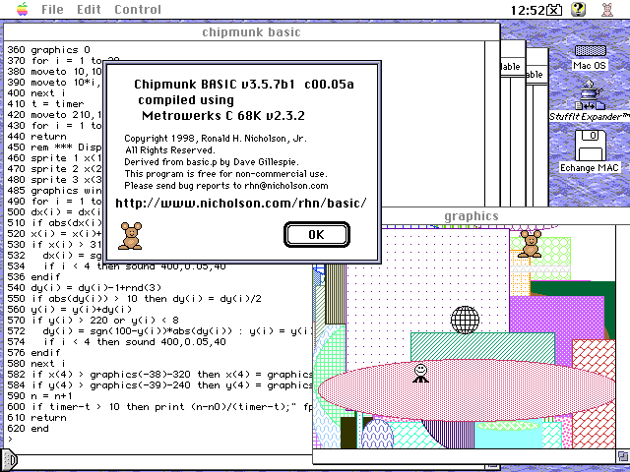The height and width of the screenshot is (472, 630).
Task: Click the ">" prompt below line 620
Action: click(10, 440)
